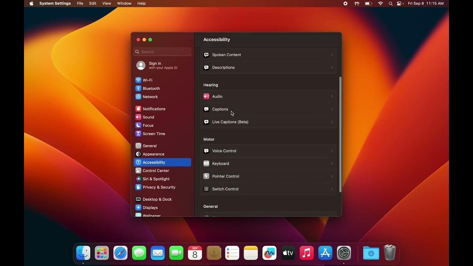Viewport: 473px width, 266px height.
Task: Open Control Center in menu bar
Action: coord(399,3)
